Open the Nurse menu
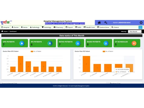 (x=24, y=27)
